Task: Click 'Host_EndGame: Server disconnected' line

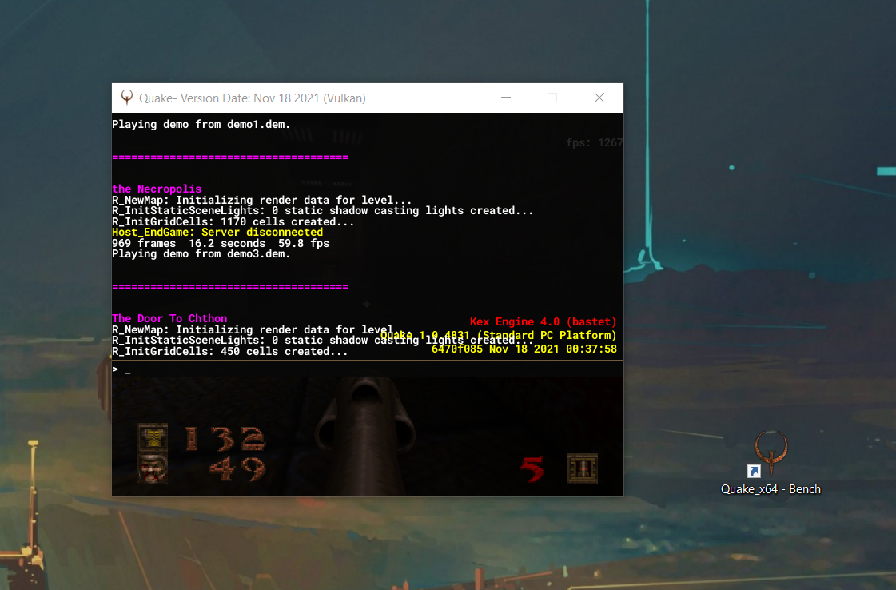Action: 217,232
